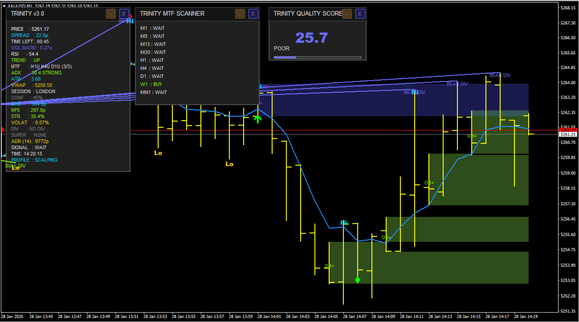Click the 28 Jan 14:07 time label
The image size is (579, 322).
(x=355, y=317)
